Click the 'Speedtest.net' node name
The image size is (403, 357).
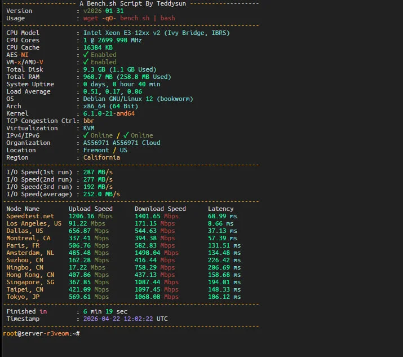tap(30, 216)
